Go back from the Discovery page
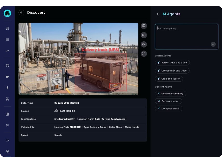This screenshot has width=222, height=163. [x=21, y=12]
